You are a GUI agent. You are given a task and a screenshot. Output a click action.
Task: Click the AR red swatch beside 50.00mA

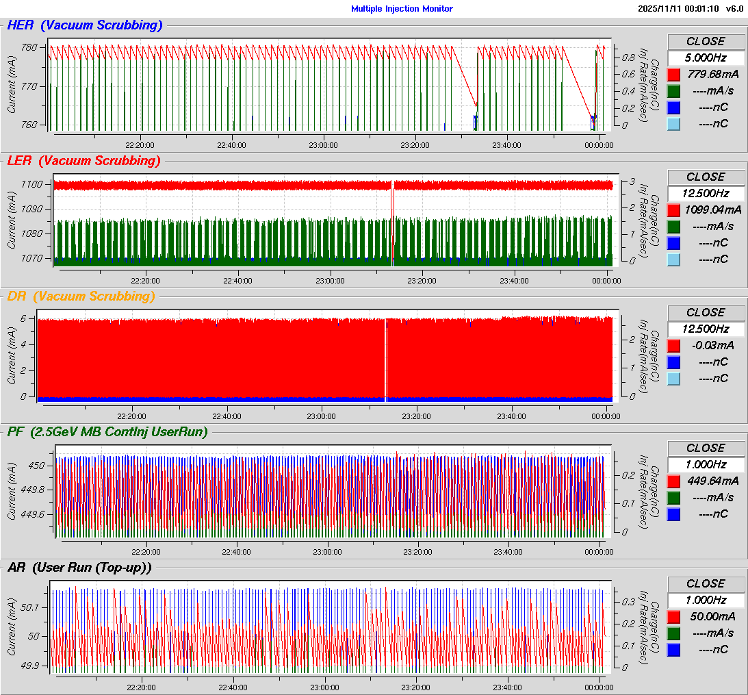click(x=673, y=617)
